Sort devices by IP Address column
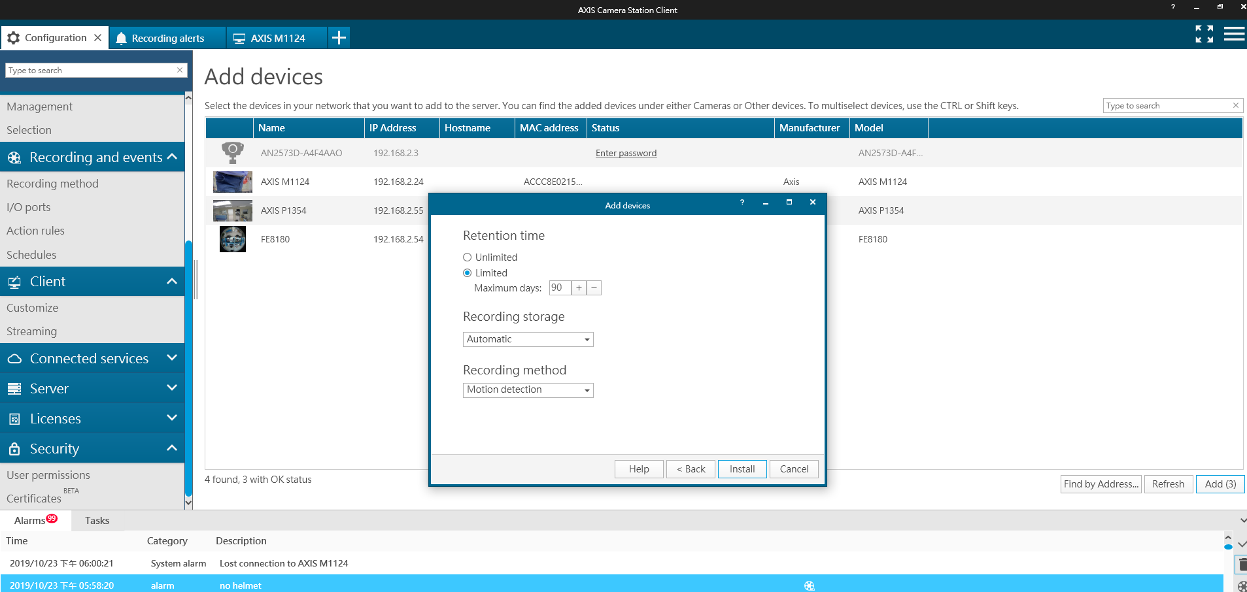The width and height of the screenshot is (1247, 592). tap(401, 128)
